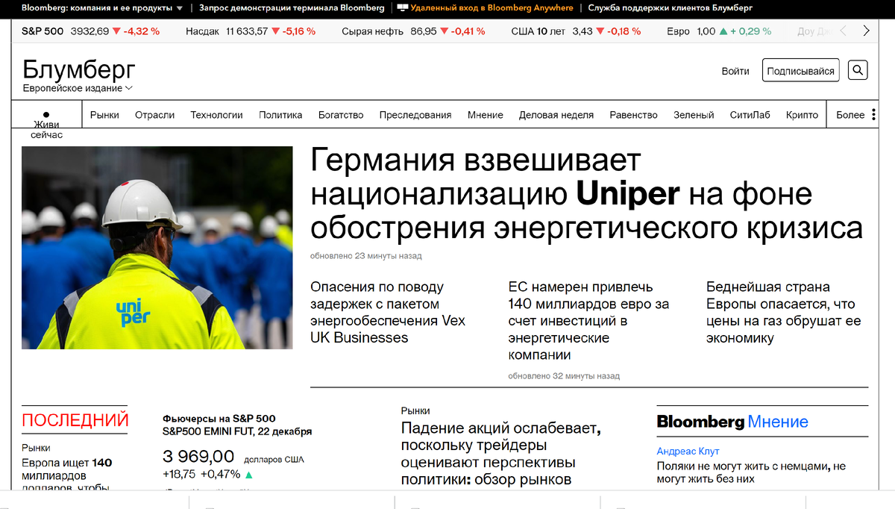Open the Отрасли section
This screenshot has width=895, height=509.
pyautogui.click(x=154, y=115)
